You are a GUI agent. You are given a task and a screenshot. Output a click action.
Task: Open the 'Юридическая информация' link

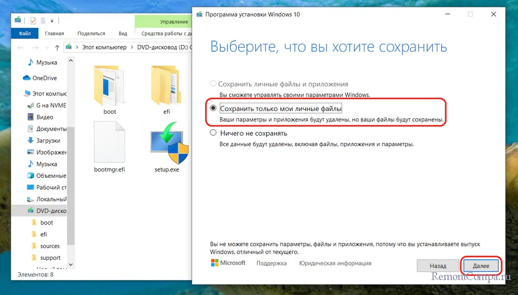pos(335,263)
